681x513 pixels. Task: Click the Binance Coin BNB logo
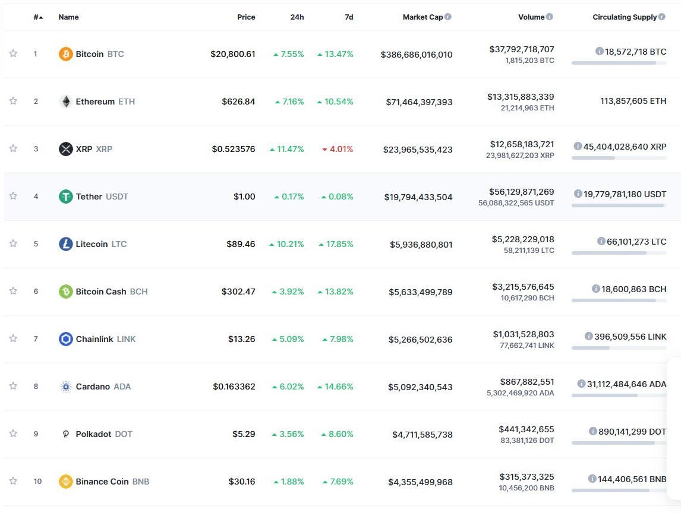pyautogui.click(x=65, y=481)
